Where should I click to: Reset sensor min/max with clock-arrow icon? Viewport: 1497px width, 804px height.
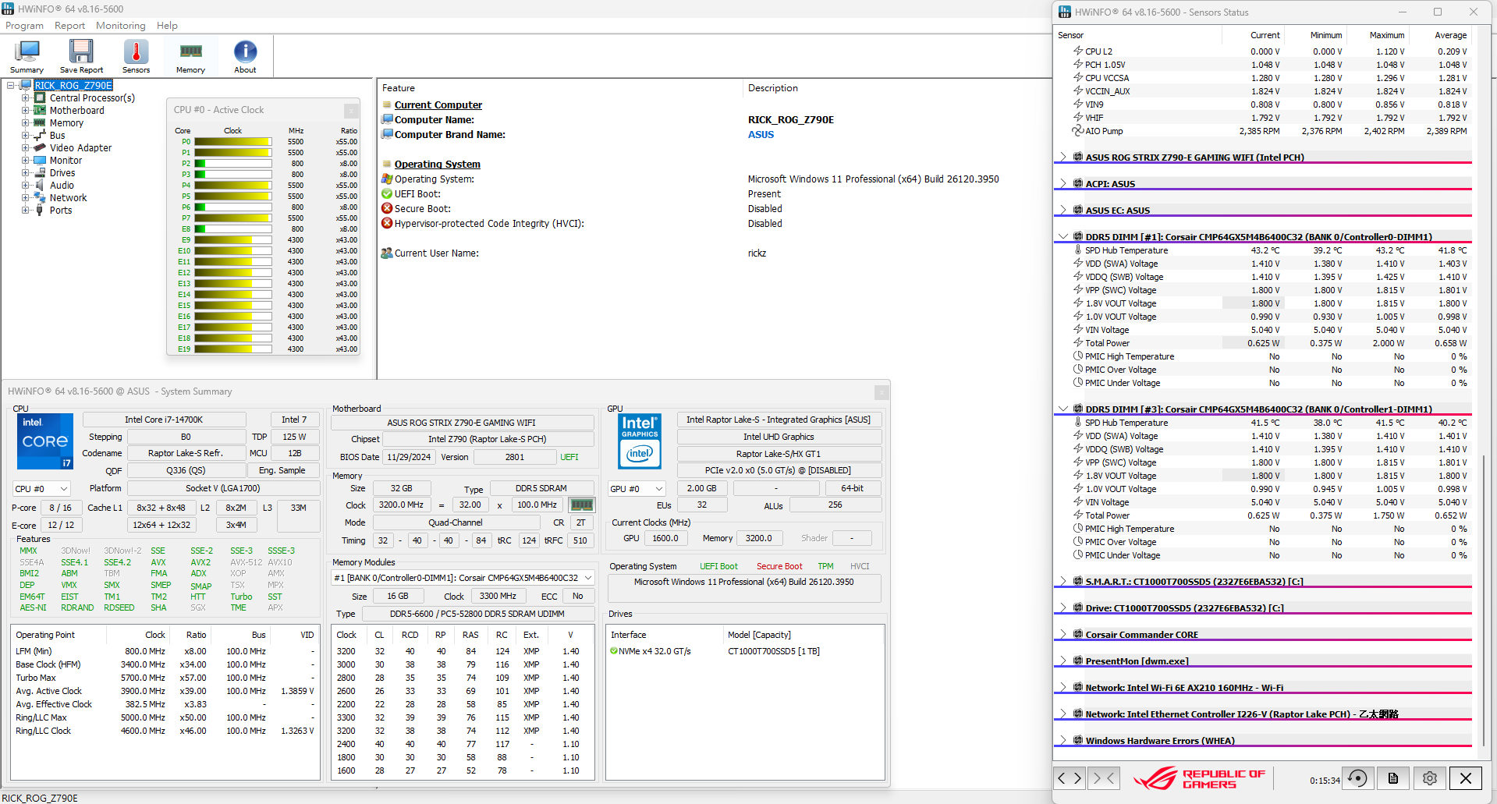coord(1357,777)
